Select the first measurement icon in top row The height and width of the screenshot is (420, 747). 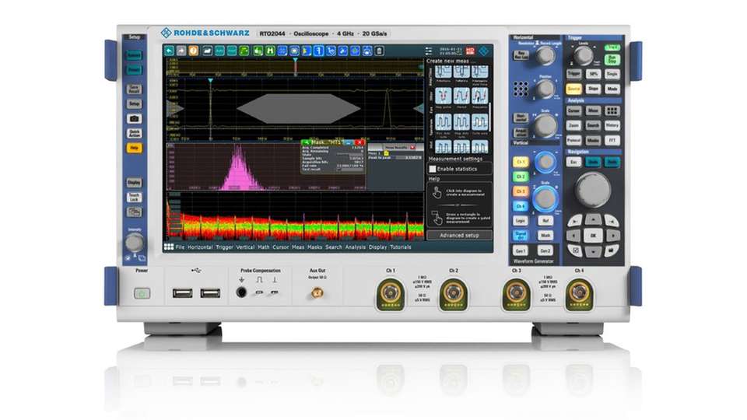click(443, 72)
